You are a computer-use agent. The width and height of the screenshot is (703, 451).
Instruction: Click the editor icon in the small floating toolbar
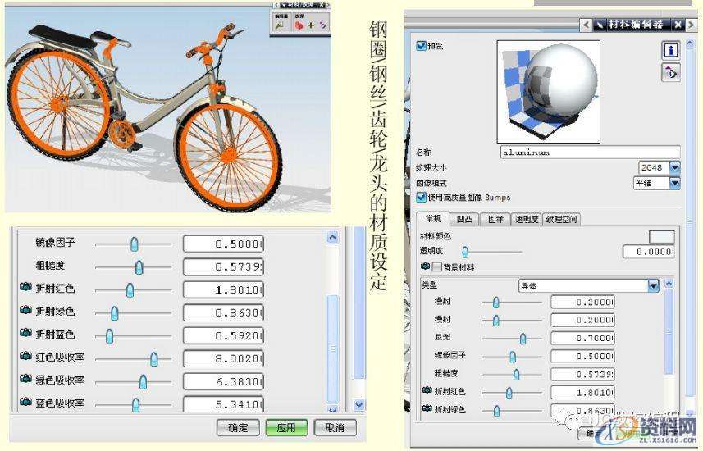(x=280, y=25)
